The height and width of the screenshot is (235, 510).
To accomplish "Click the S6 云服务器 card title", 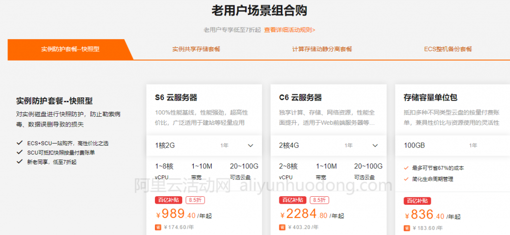I will point(176,97).
